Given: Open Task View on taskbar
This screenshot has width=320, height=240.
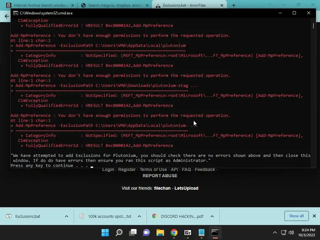Looking at the screenshot, I should (133, 232).
